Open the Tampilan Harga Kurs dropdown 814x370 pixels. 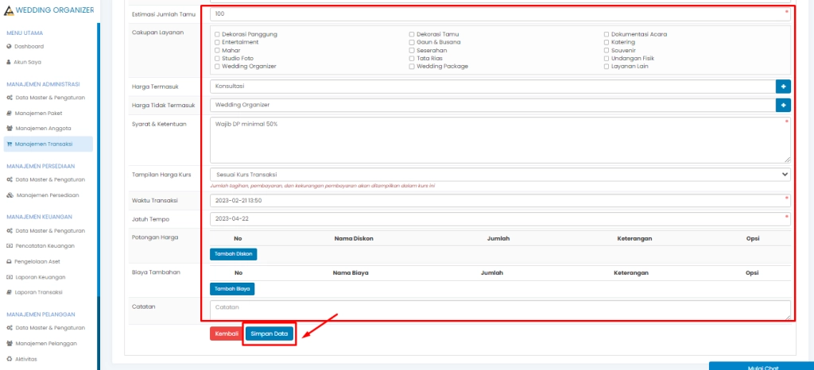point(500,174)
